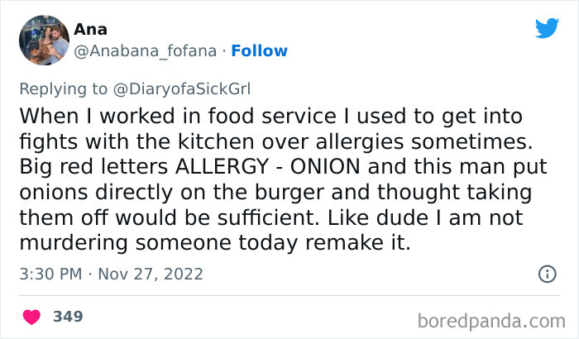Click the 3:30 PM time
Screen dimensions: 579x339
(x=48, y=273)
